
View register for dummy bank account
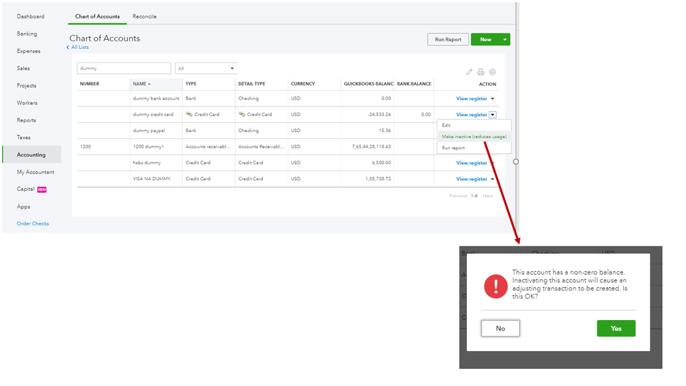471,99
